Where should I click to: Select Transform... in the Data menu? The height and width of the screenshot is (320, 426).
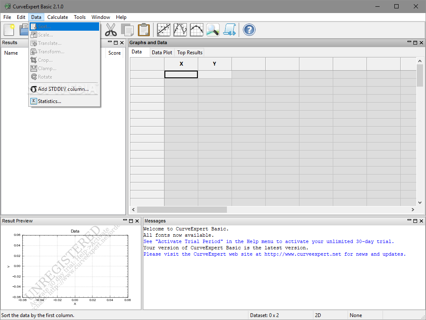point(65,52)
